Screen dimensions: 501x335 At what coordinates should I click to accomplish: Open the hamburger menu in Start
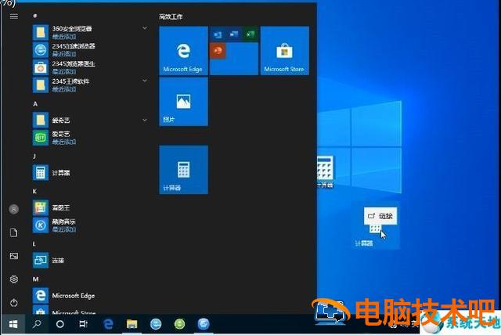coord(14,16)
